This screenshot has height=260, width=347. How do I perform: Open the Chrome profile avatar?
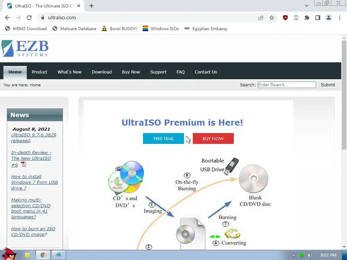[329, 18]
